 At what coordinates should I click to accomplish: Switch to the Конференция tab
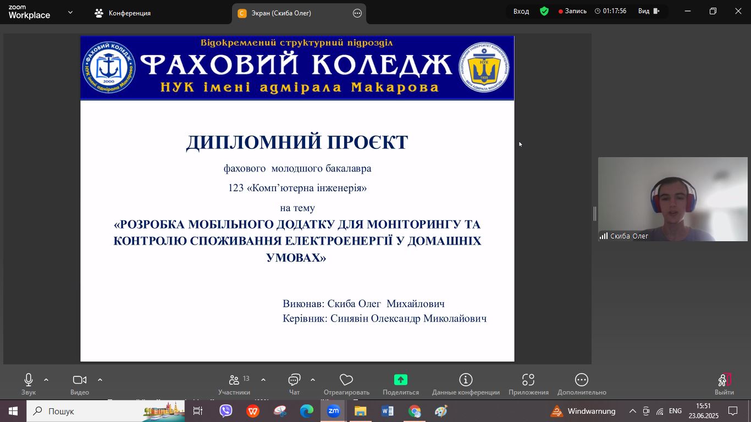pos(123,13)
